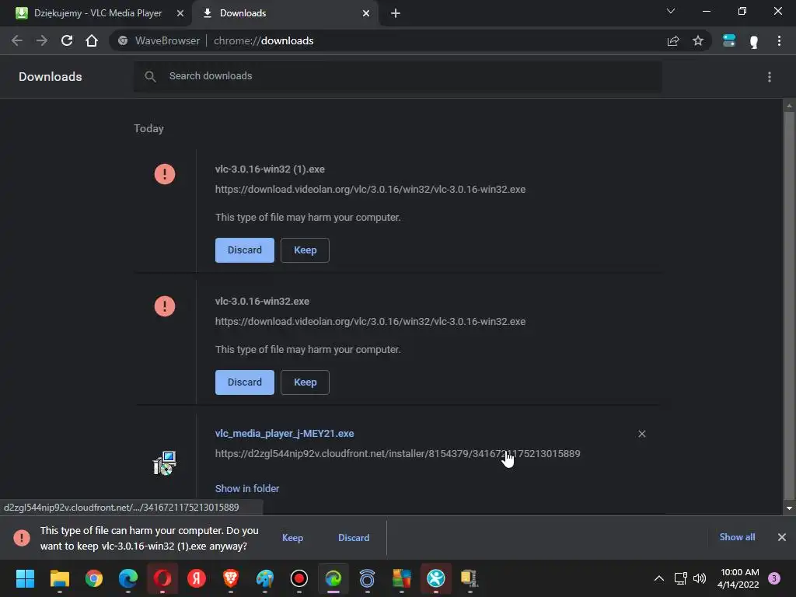796x597 pixels.
Task: Close the Downloads tab
Action: tap(366, 13)
